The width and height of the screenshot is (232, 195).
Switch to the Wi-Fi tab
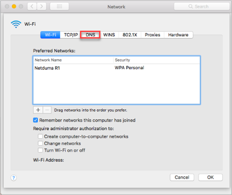coord(50,35)
